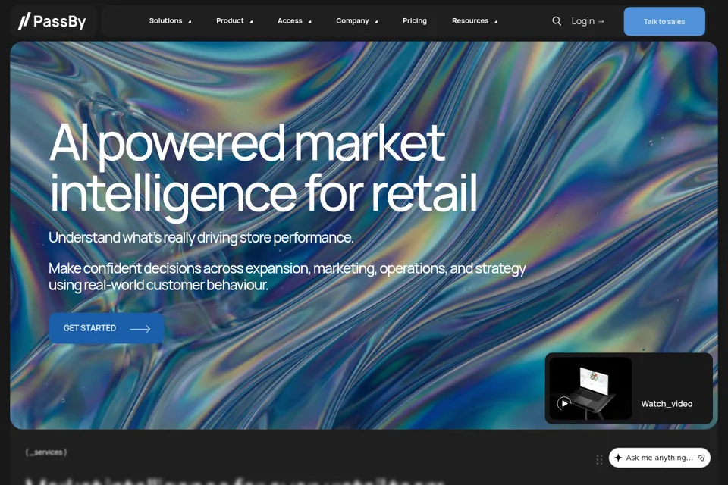Click the search magnifier icon
This screenshot has width=728, height=485.
pos(556,21)
